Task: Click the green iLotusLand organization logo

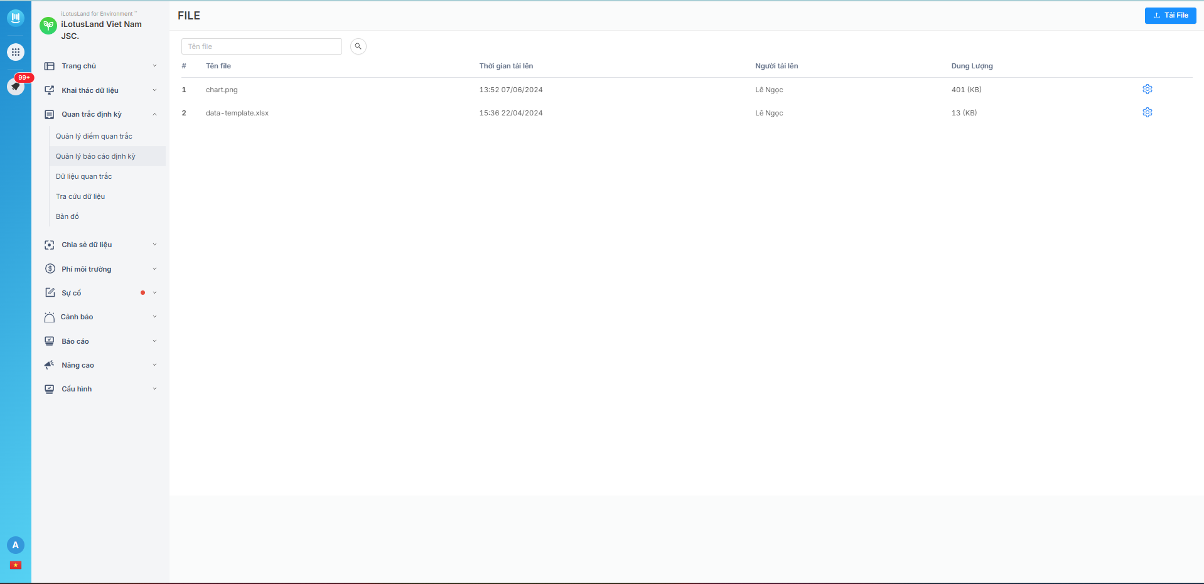Action: tap(48, 26)
